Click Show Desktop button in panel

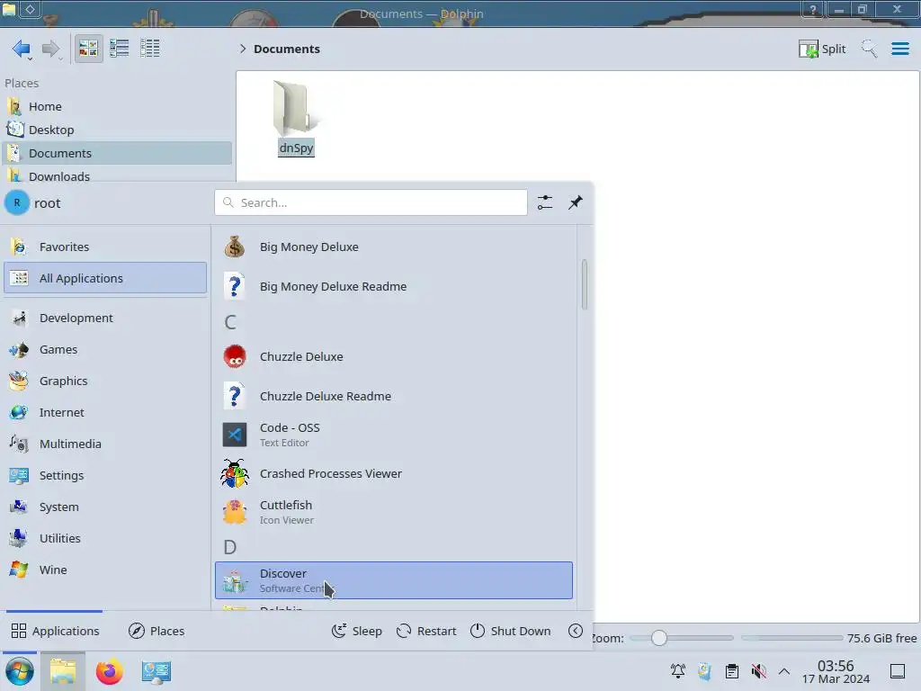point(898,671)
